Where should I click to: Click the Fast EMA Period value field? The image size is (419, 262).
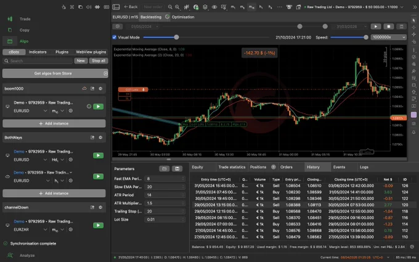coord(165,179)
